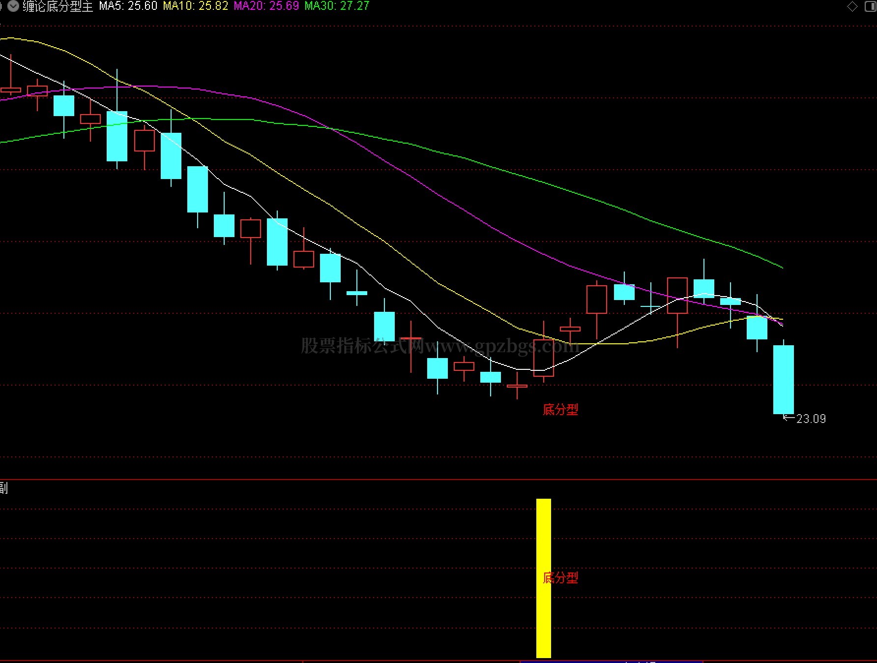The image size is (877, 663).
Task: Select the first red candle at far left
Action: (x=10, y=90)
